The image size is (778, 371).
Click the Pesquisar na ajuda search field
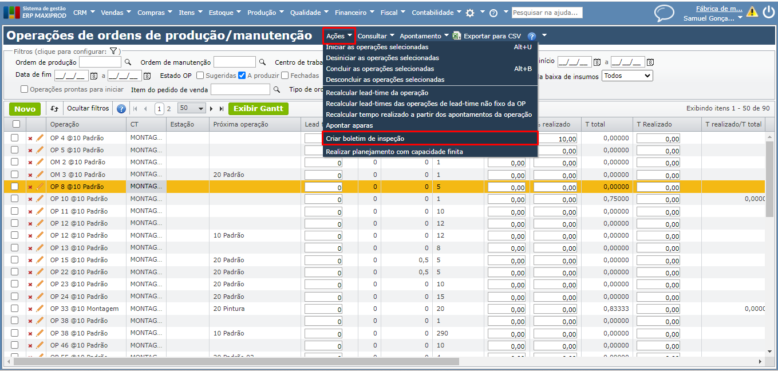pos(547,13)
